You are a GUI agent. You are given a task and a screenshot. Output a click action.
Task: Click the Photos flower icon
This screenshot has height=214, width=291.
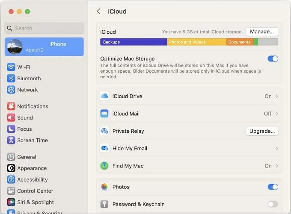(x=104, y=187)
